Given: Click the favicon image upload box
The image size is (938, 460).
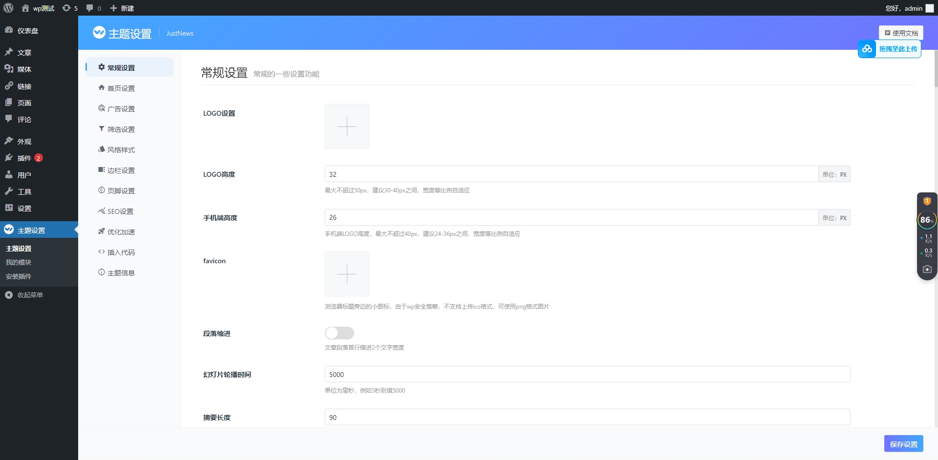Looking at the screenshot, I should pyautogui.click(x=347, y=274).
